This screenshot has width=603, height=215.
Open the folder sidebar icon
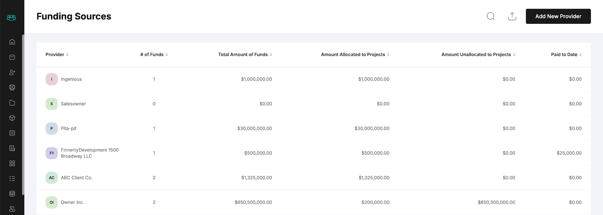point(12,103)
